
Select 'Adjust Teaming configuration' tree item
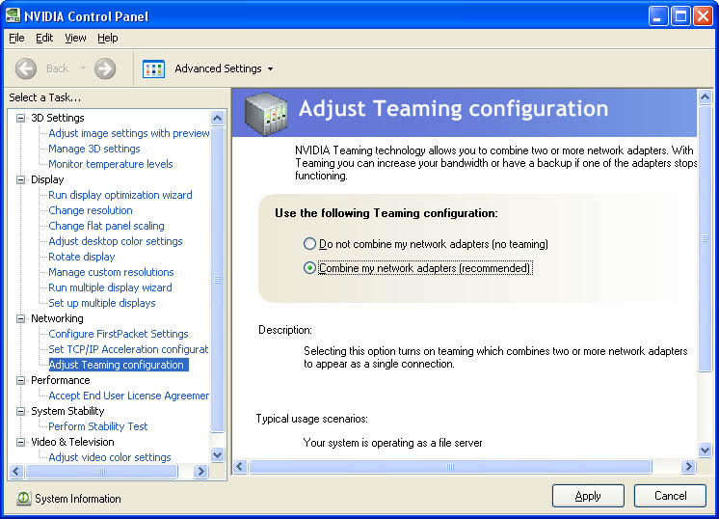coord(119,365)
